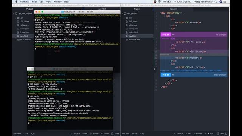The height and width of the screenshot is (136, 242).
Task: Click LF line ending in left Atom status bar
Action: (71, 134)
